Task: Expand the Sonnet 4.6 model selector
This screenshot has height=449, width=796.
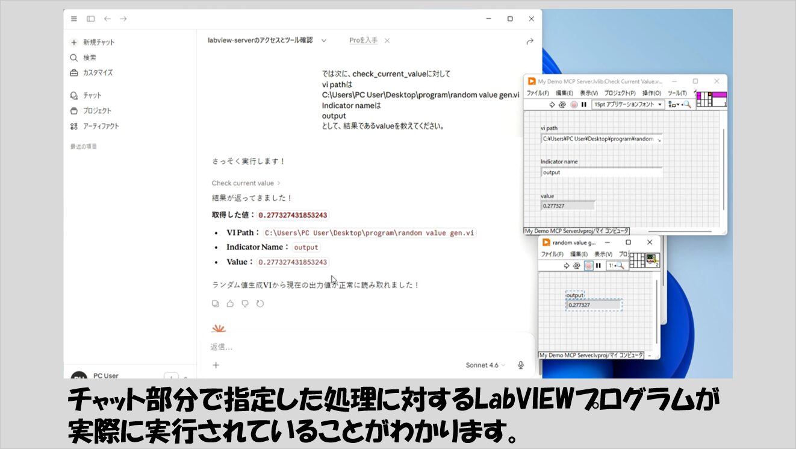Action: (485, 365)
